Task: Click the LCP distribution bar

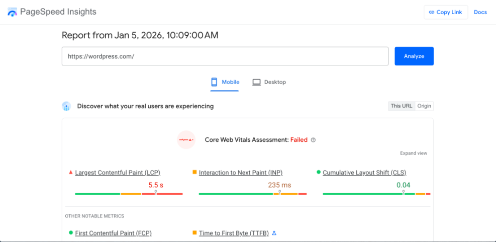Action: (129, 194)
